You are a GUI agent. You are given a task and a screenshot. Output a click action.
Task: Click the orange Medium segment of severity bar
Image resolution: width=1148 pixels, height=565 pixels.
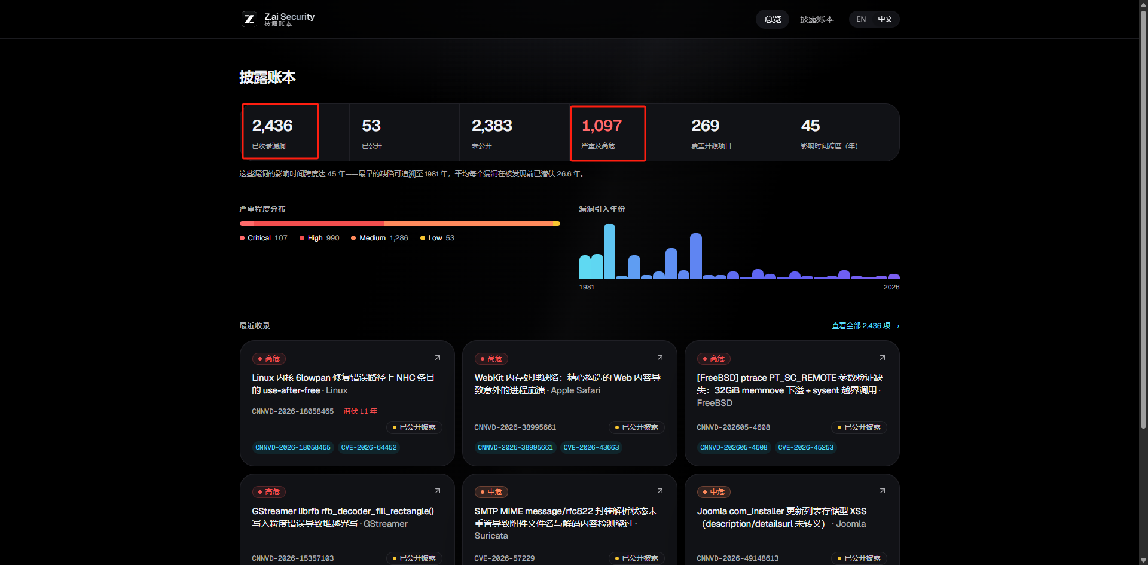click(468, 224)
